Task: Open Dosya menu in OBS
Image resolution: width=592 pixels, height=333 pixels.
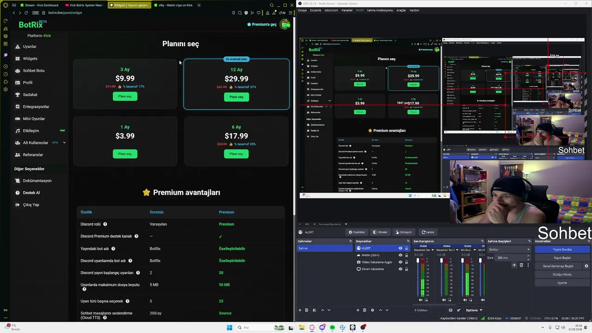Action: pos(302,10)
